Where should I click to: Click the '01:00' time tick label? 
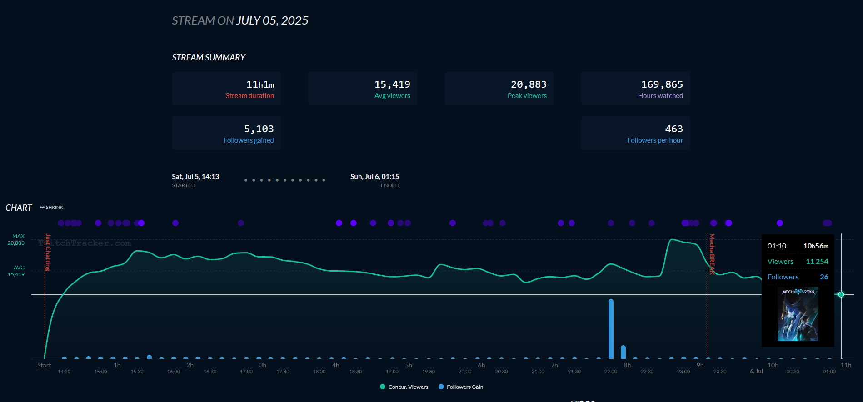829,372
